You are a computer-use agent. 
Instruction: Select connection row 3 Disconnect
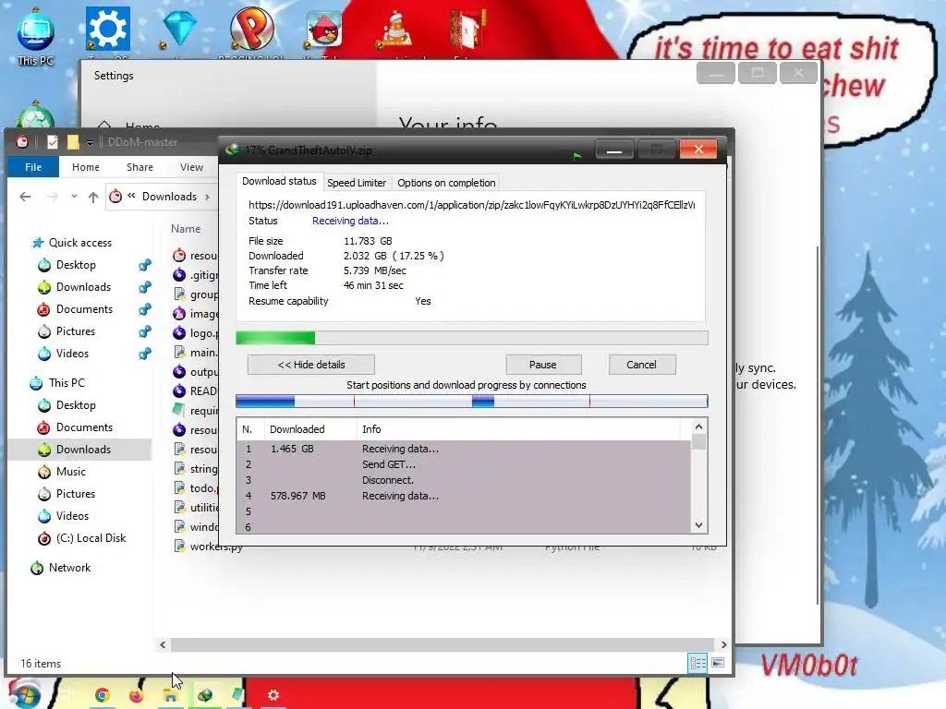click(464, 480)
